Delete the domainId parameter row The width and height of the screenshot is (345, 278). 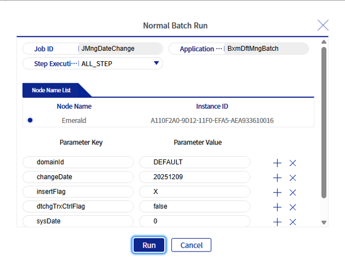[x=293, y=163]
